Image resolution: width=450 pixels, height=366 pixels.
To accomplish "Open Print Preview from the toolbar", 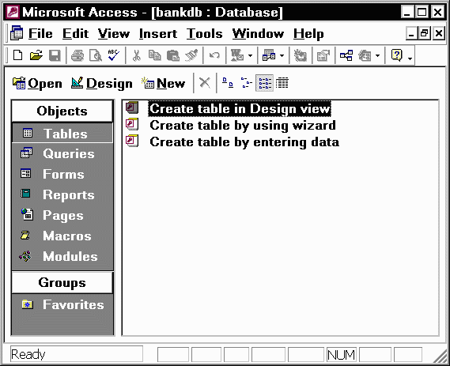I will click(x=96, y=55).
